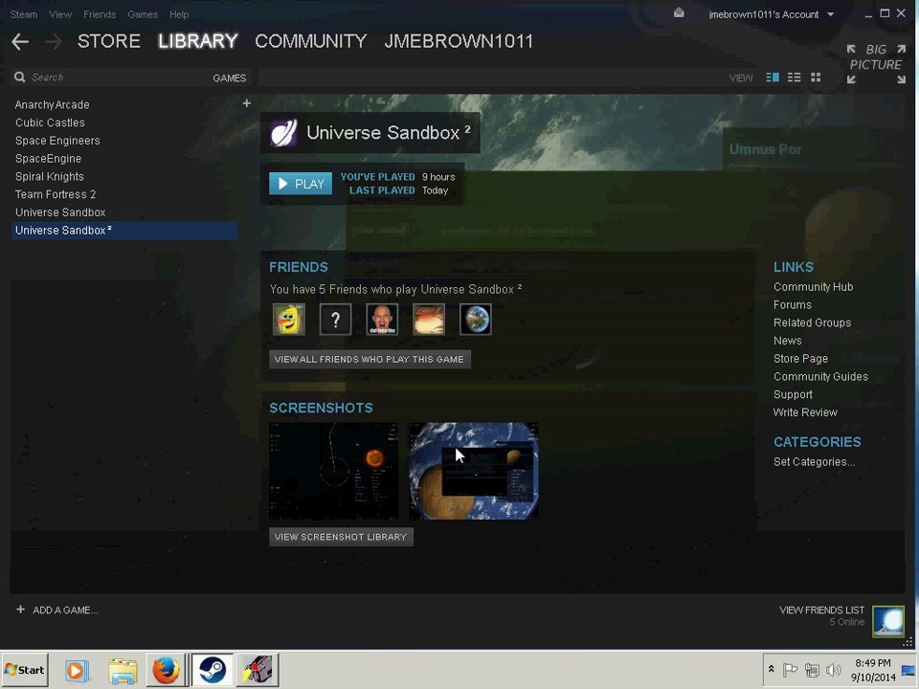Viewport: 919px width, 689px height.
Task: Click the Add a Game plus icon
Action: 20,610
